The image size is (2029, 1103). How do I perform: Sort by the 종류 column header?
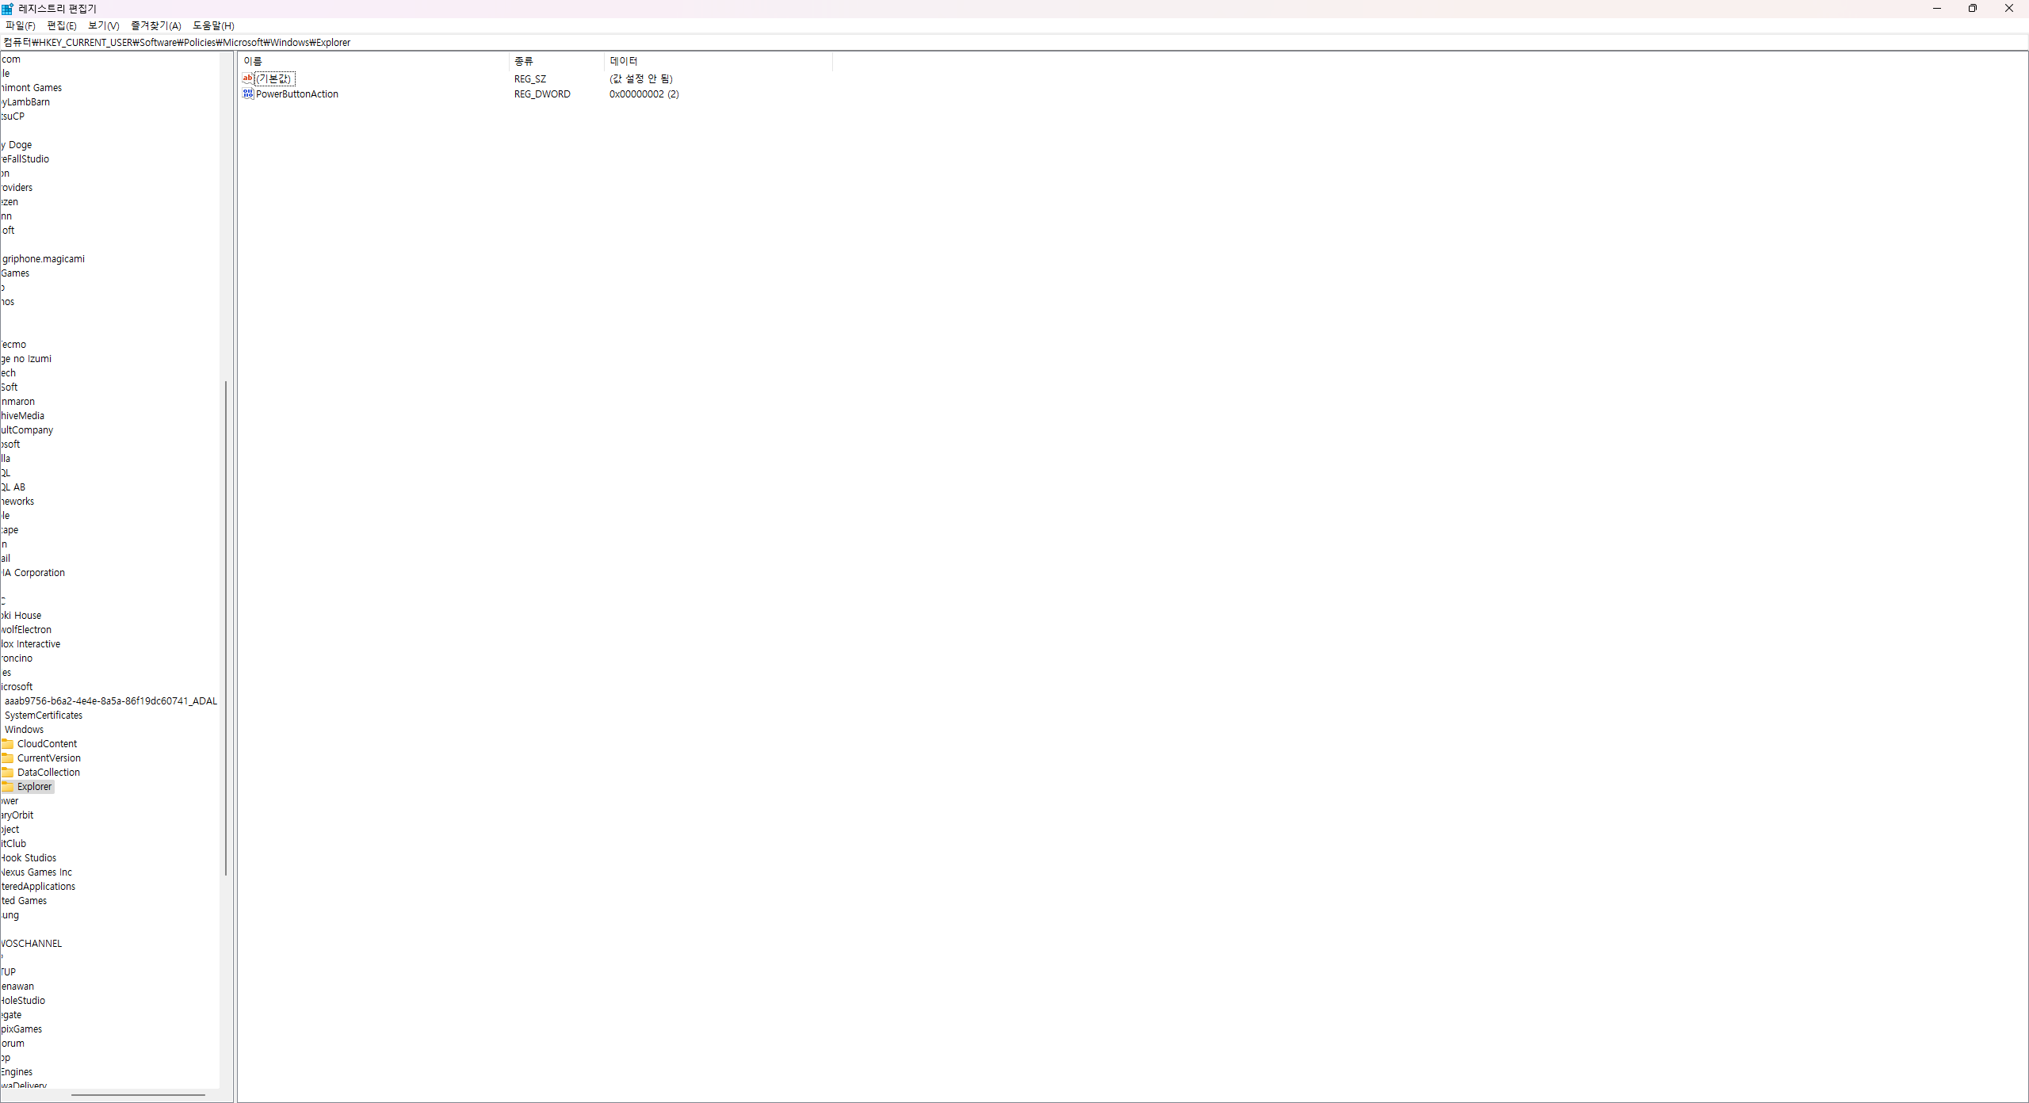pyautogui.click(x=556, y=61)
